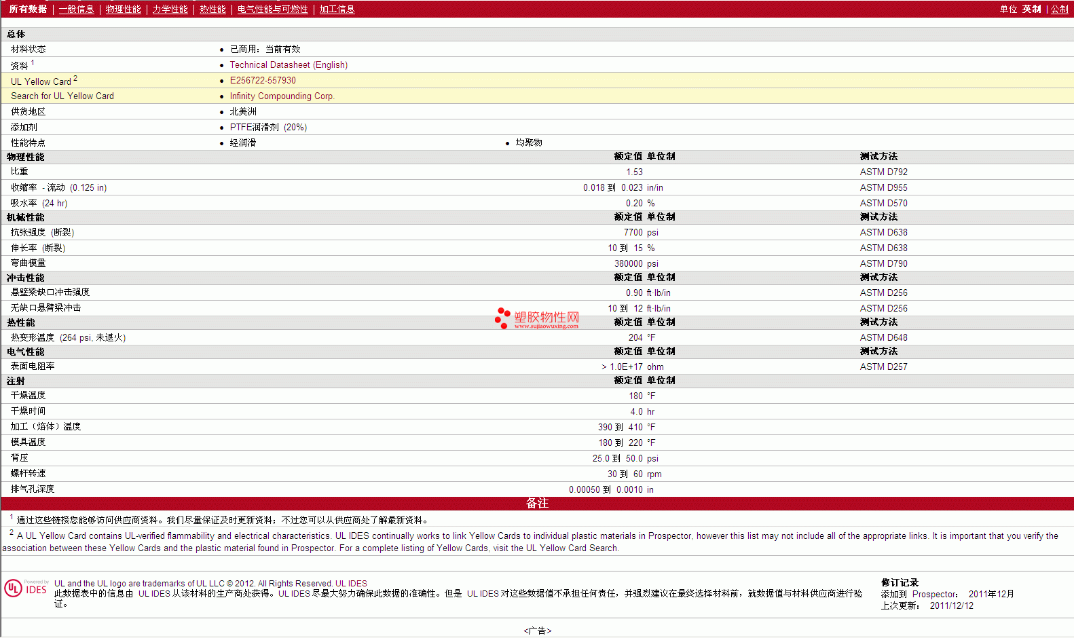Click the 吸水率 (24 hr) row label
The width and height of the screenshot is (1074, 638).
coord(39,203)
